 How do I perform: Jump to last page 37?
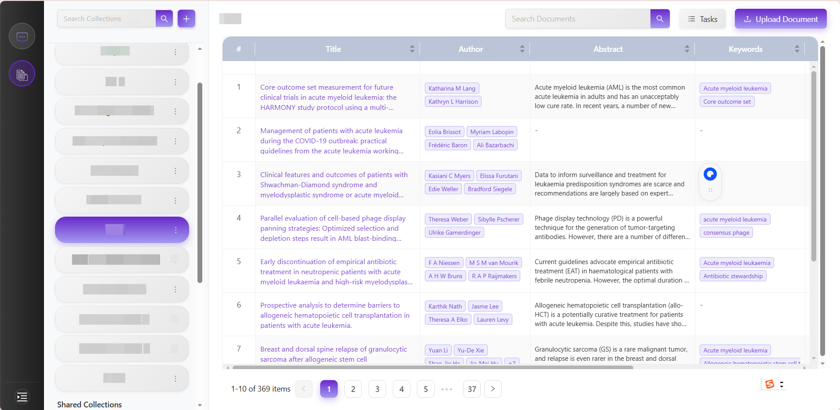471,389
